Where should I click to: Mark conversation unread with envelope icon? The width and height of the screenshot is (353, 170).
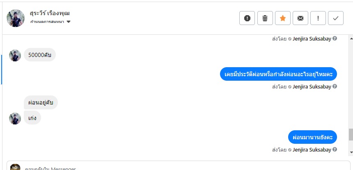[x=300, y=18]
